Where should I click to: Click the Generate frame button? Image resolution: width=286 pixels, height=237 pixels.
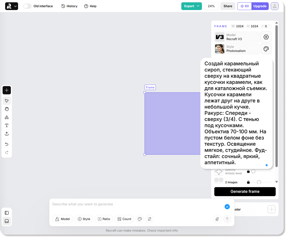(x=245, y=192)
